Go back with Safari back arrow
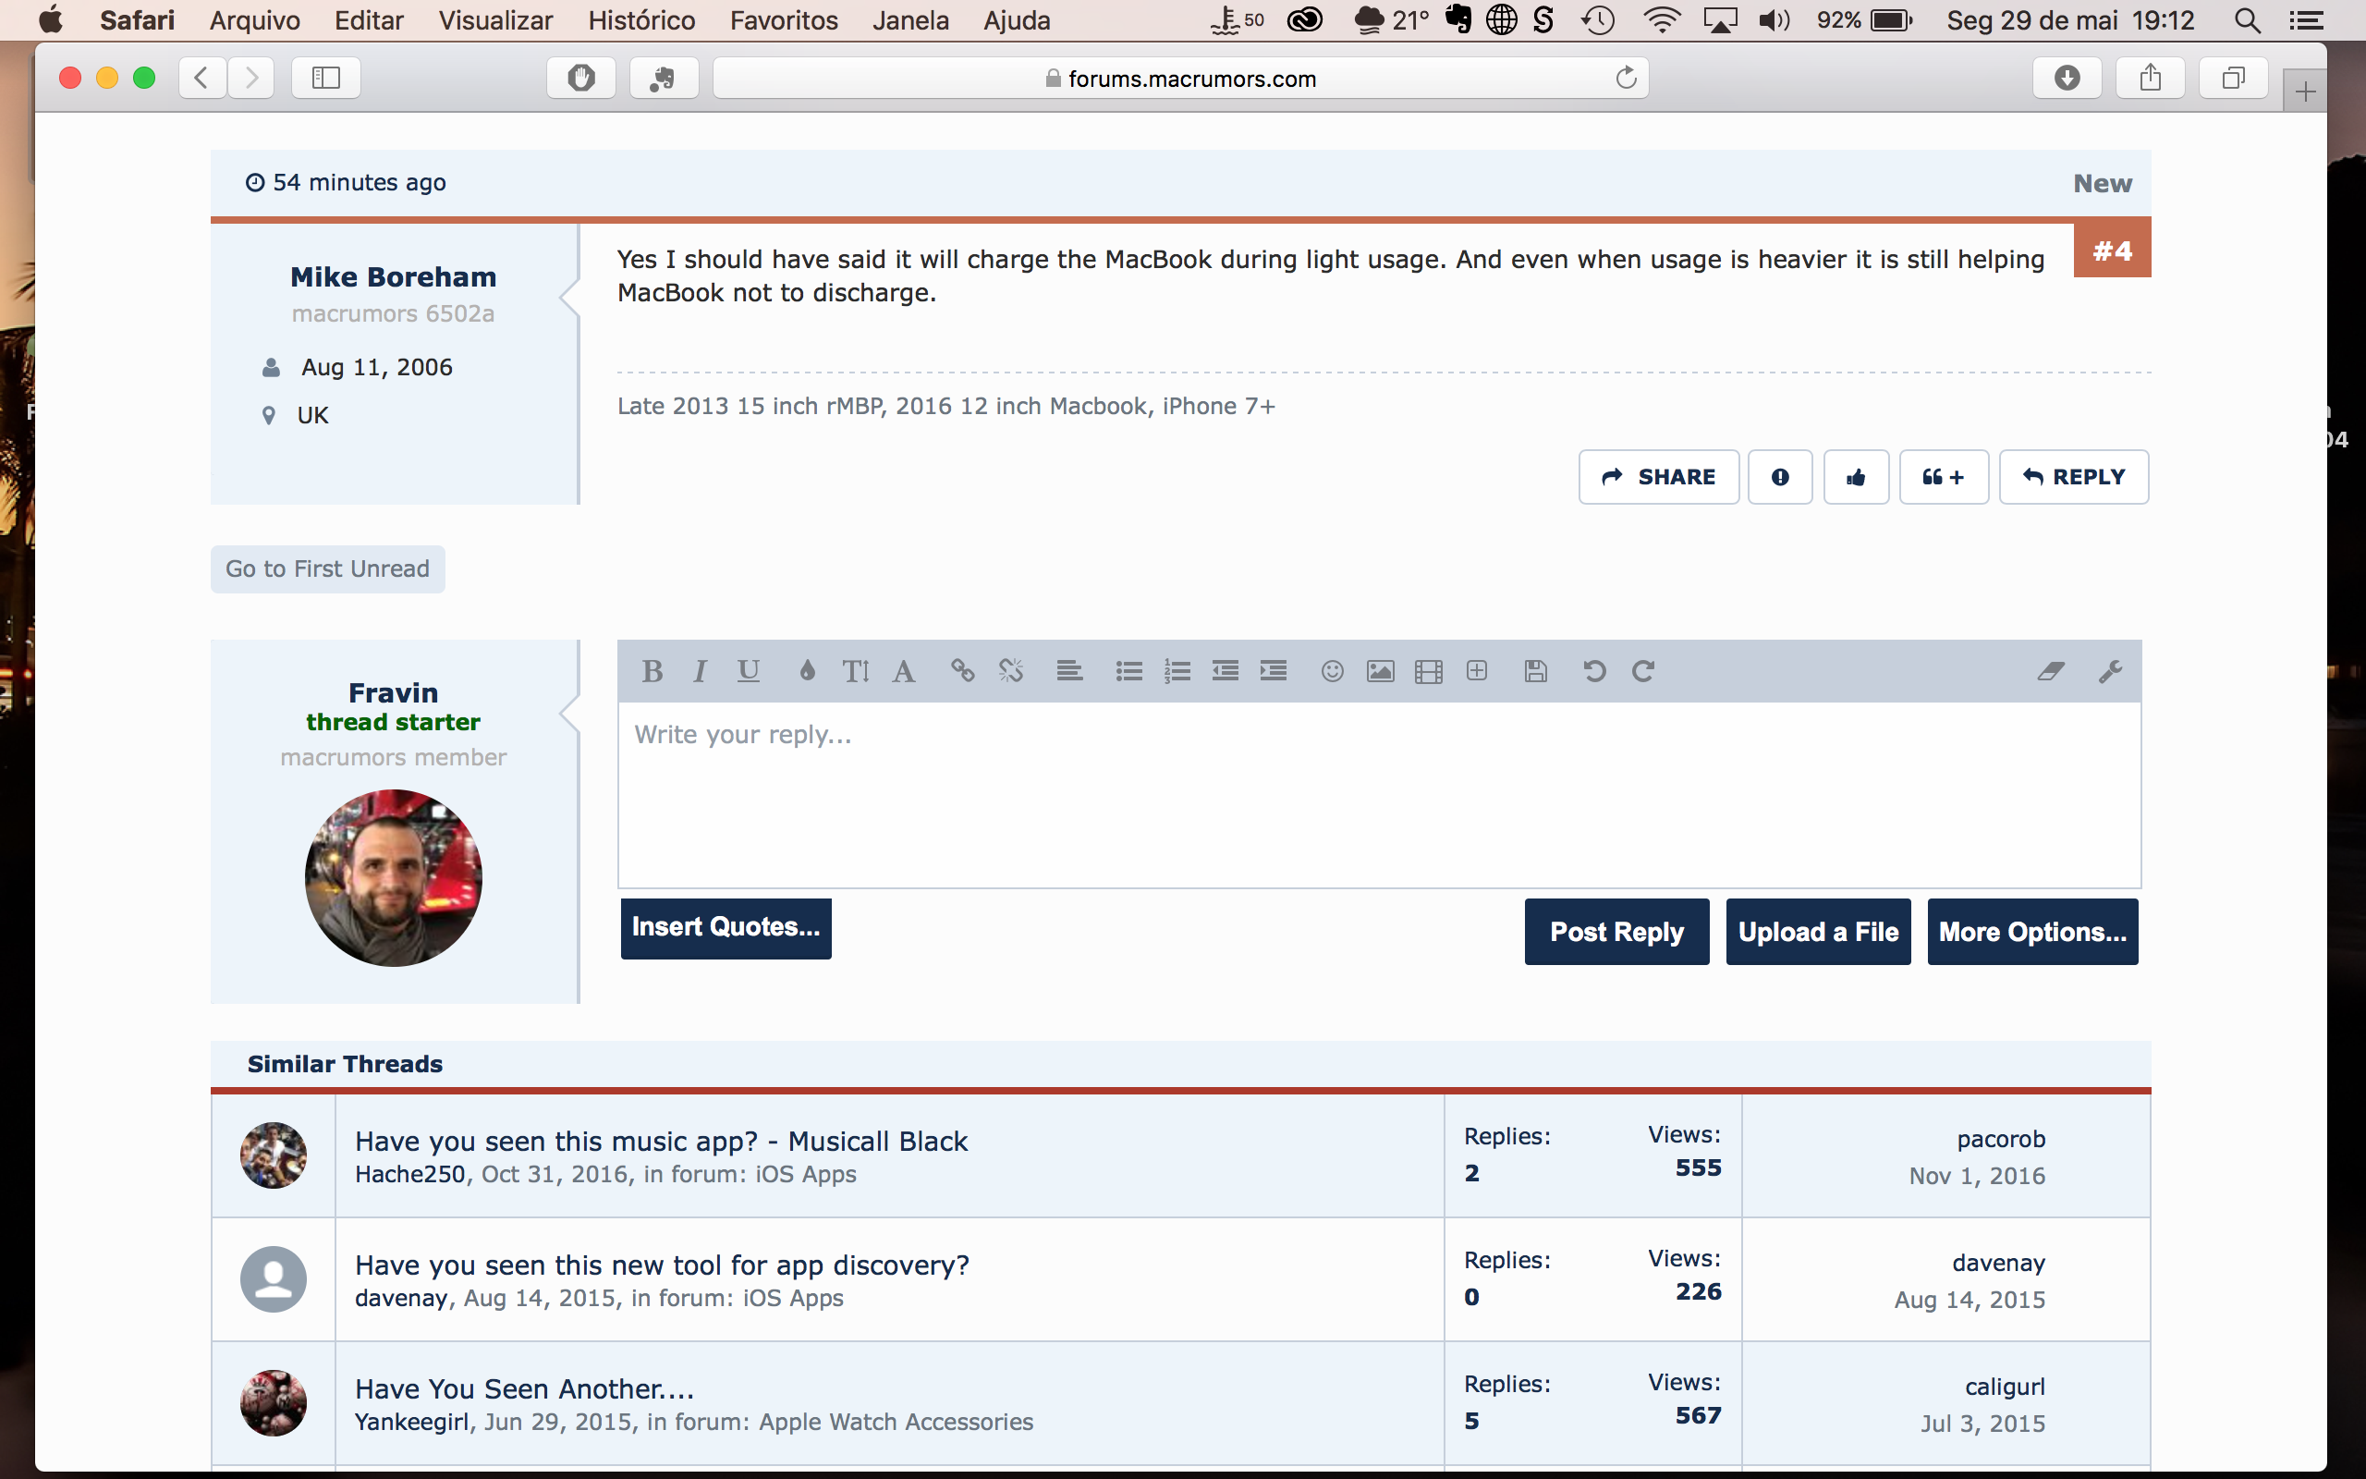The height and width of the screenshot is (1479, 2366). (x=202, y=78)
